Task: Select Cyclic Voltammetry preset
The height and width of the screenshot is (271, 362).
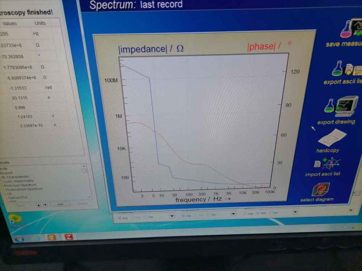Action: click(18, 181)
